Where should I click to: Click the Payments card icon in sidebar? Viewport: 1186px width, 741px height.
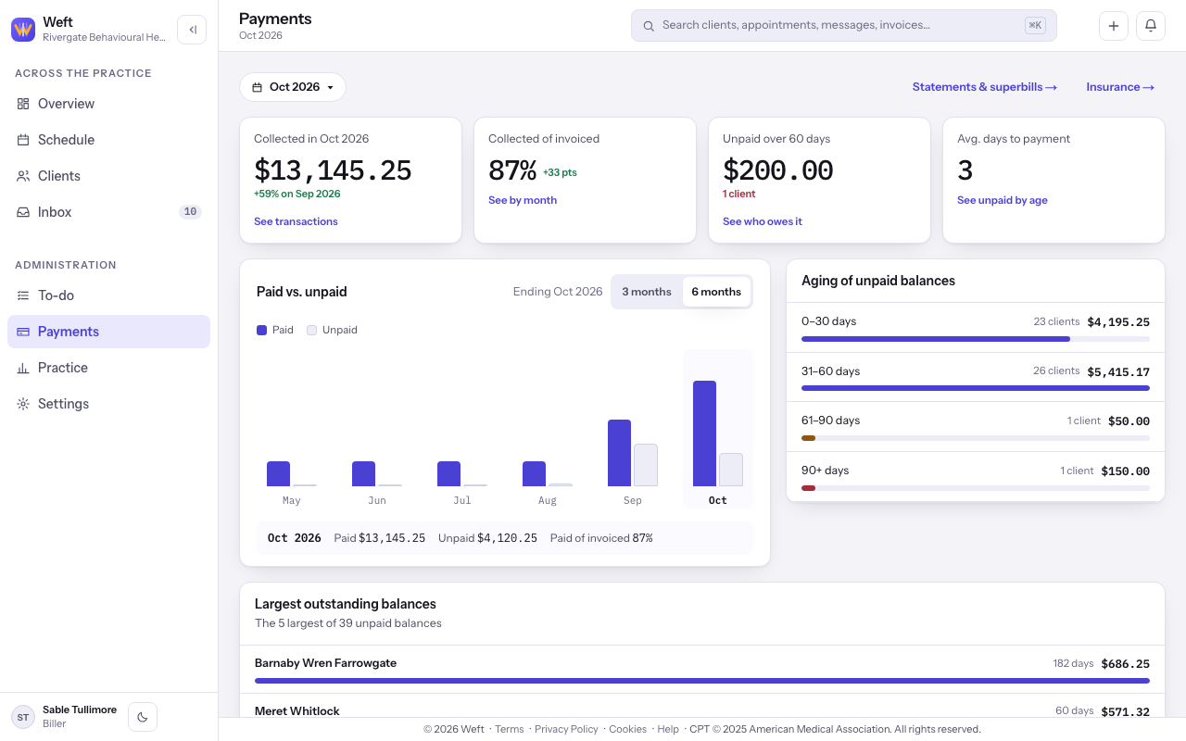(x=23, y=332)
